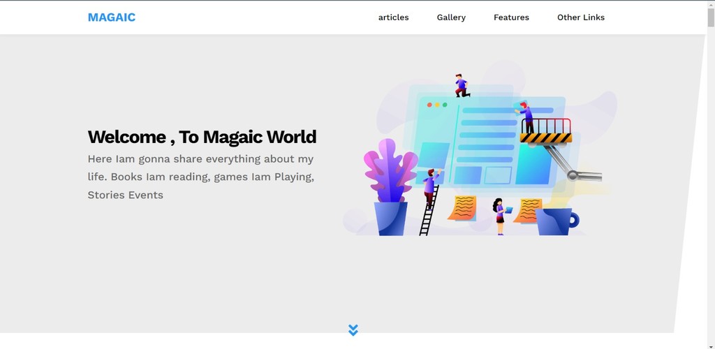Open the articles nav item
Screen dimensions: 715x349
pyautogui.click(x=393, y=17)
